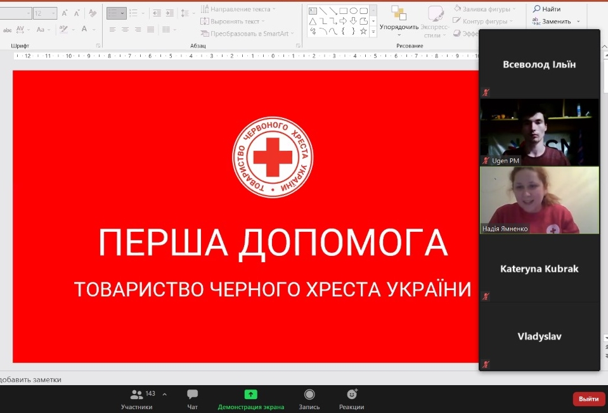The height and width of the screenshot is (413, 608).
Task: Toggle strikethrough text formatting
Action: click(7, 30)
